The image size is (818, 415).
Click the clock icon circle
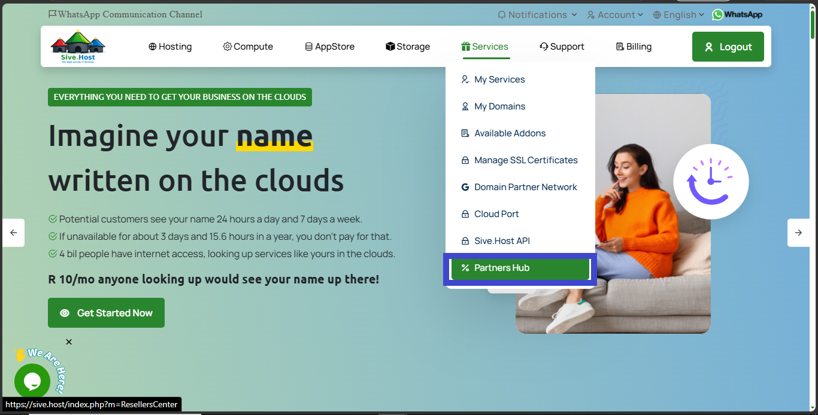pos(711,181)
